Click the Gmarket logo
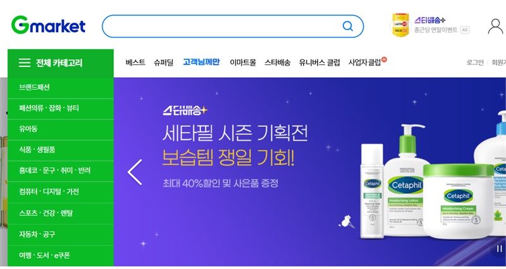Image resolution: width=506 pixels, height=269 pixels. [48, 25]
